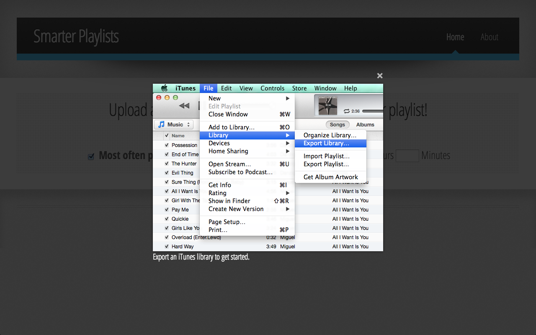Viewport: 536px width, 335px height.
Task: Expand the New submenu arrow
Action: [x=288, y=98]
